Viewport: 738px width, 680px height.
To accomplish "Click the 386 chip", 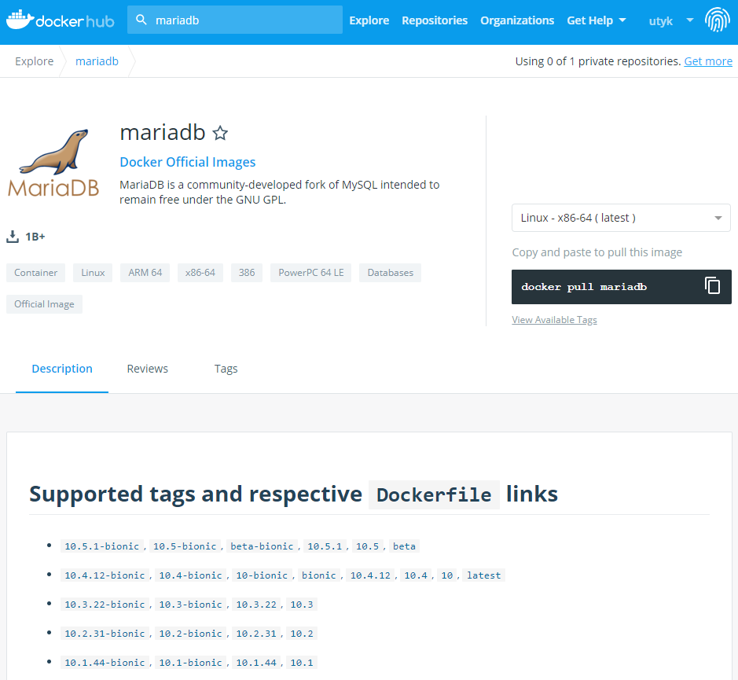I will tap(247, 273).
